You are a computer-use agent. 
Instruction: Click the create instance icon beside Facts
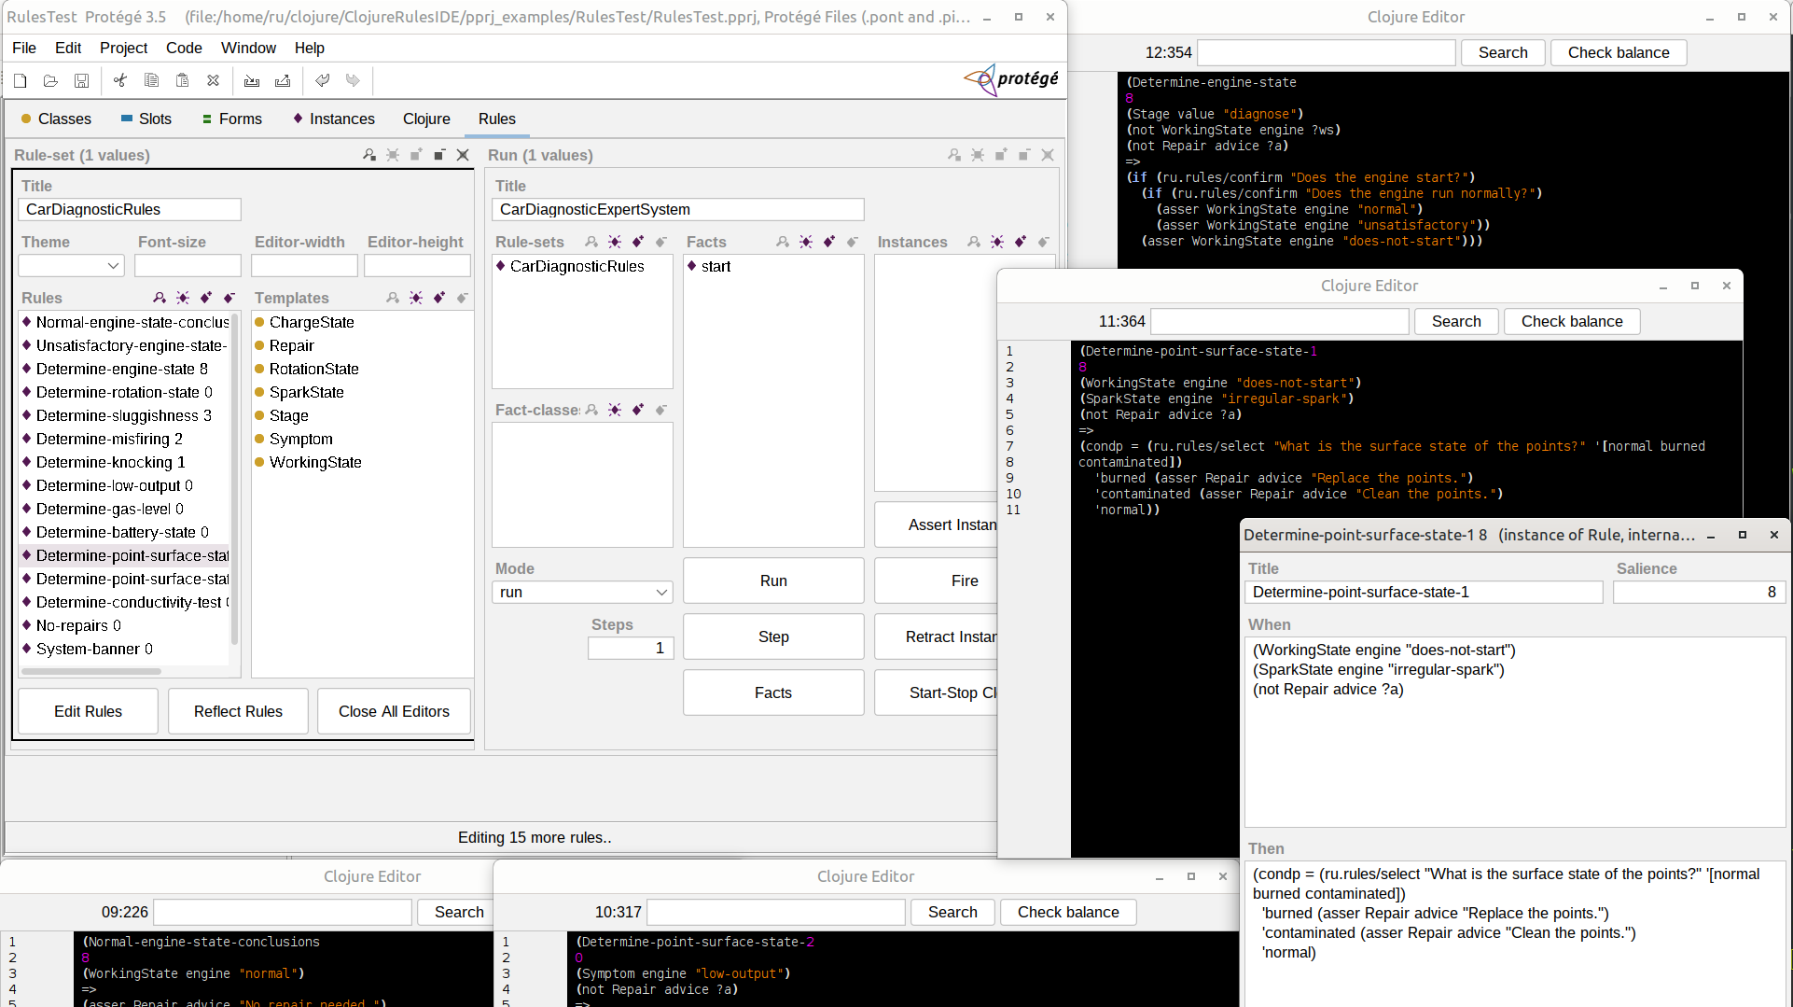806,242
